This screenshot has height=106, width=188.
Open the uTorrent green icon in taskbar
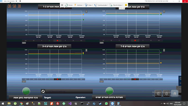[15, 104]
